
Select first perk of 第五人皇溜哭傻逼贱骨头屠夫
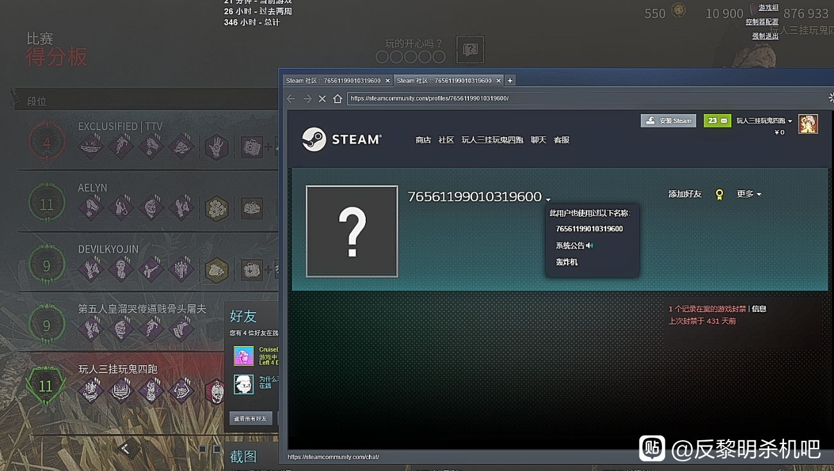pos(90,329)
